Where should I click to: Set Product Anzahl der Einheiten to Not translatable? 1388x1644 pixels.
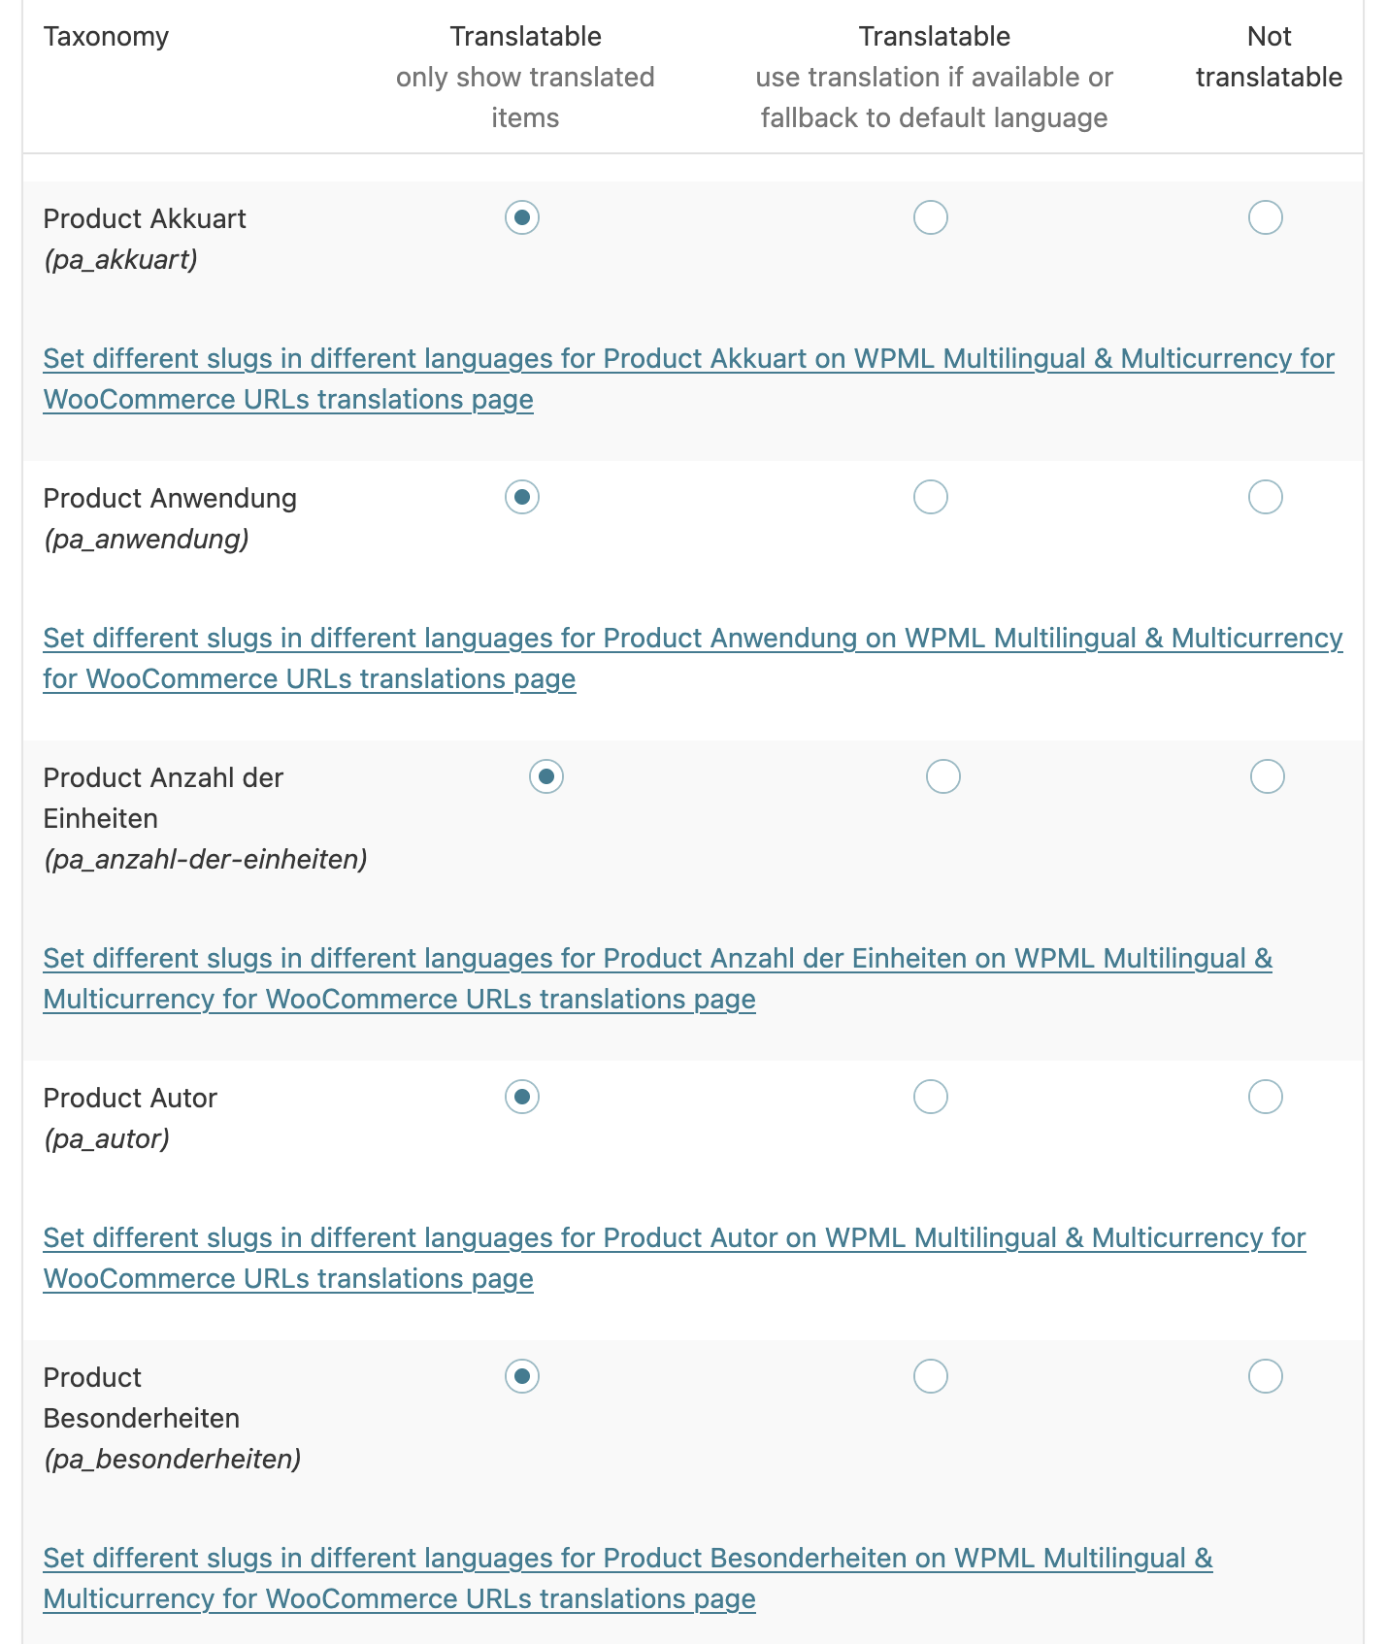pyautogui.click(x=1267, y=776)
